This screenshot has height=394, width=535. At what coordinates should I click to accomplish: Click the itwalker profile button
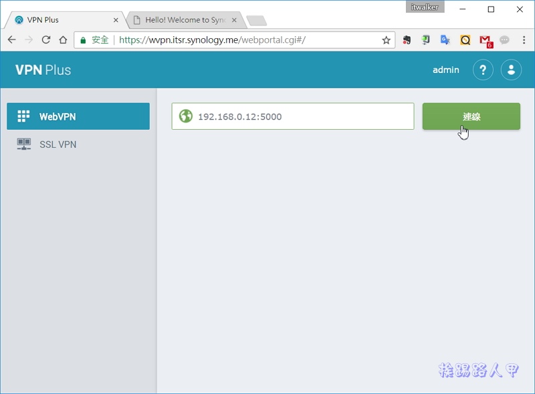pos(425,7)
